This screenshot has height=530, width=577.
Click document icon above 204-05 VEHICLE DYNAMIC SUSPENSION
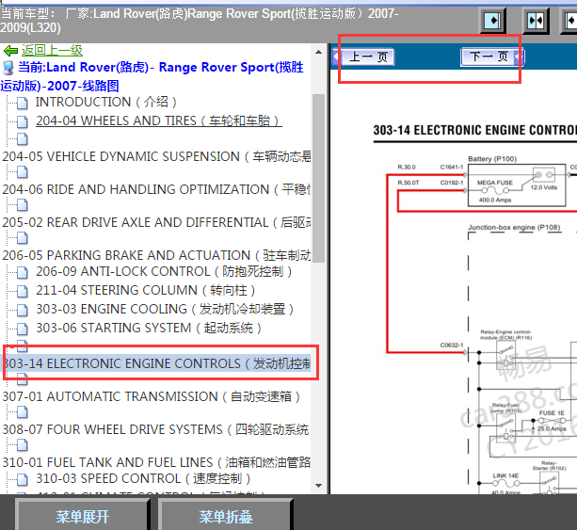click(x=22, y=139)
